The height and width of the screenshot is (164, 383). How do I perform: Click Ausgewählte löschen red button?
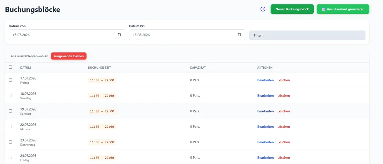(69, 56)
